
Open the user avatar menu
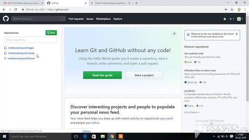click(240, 19)
